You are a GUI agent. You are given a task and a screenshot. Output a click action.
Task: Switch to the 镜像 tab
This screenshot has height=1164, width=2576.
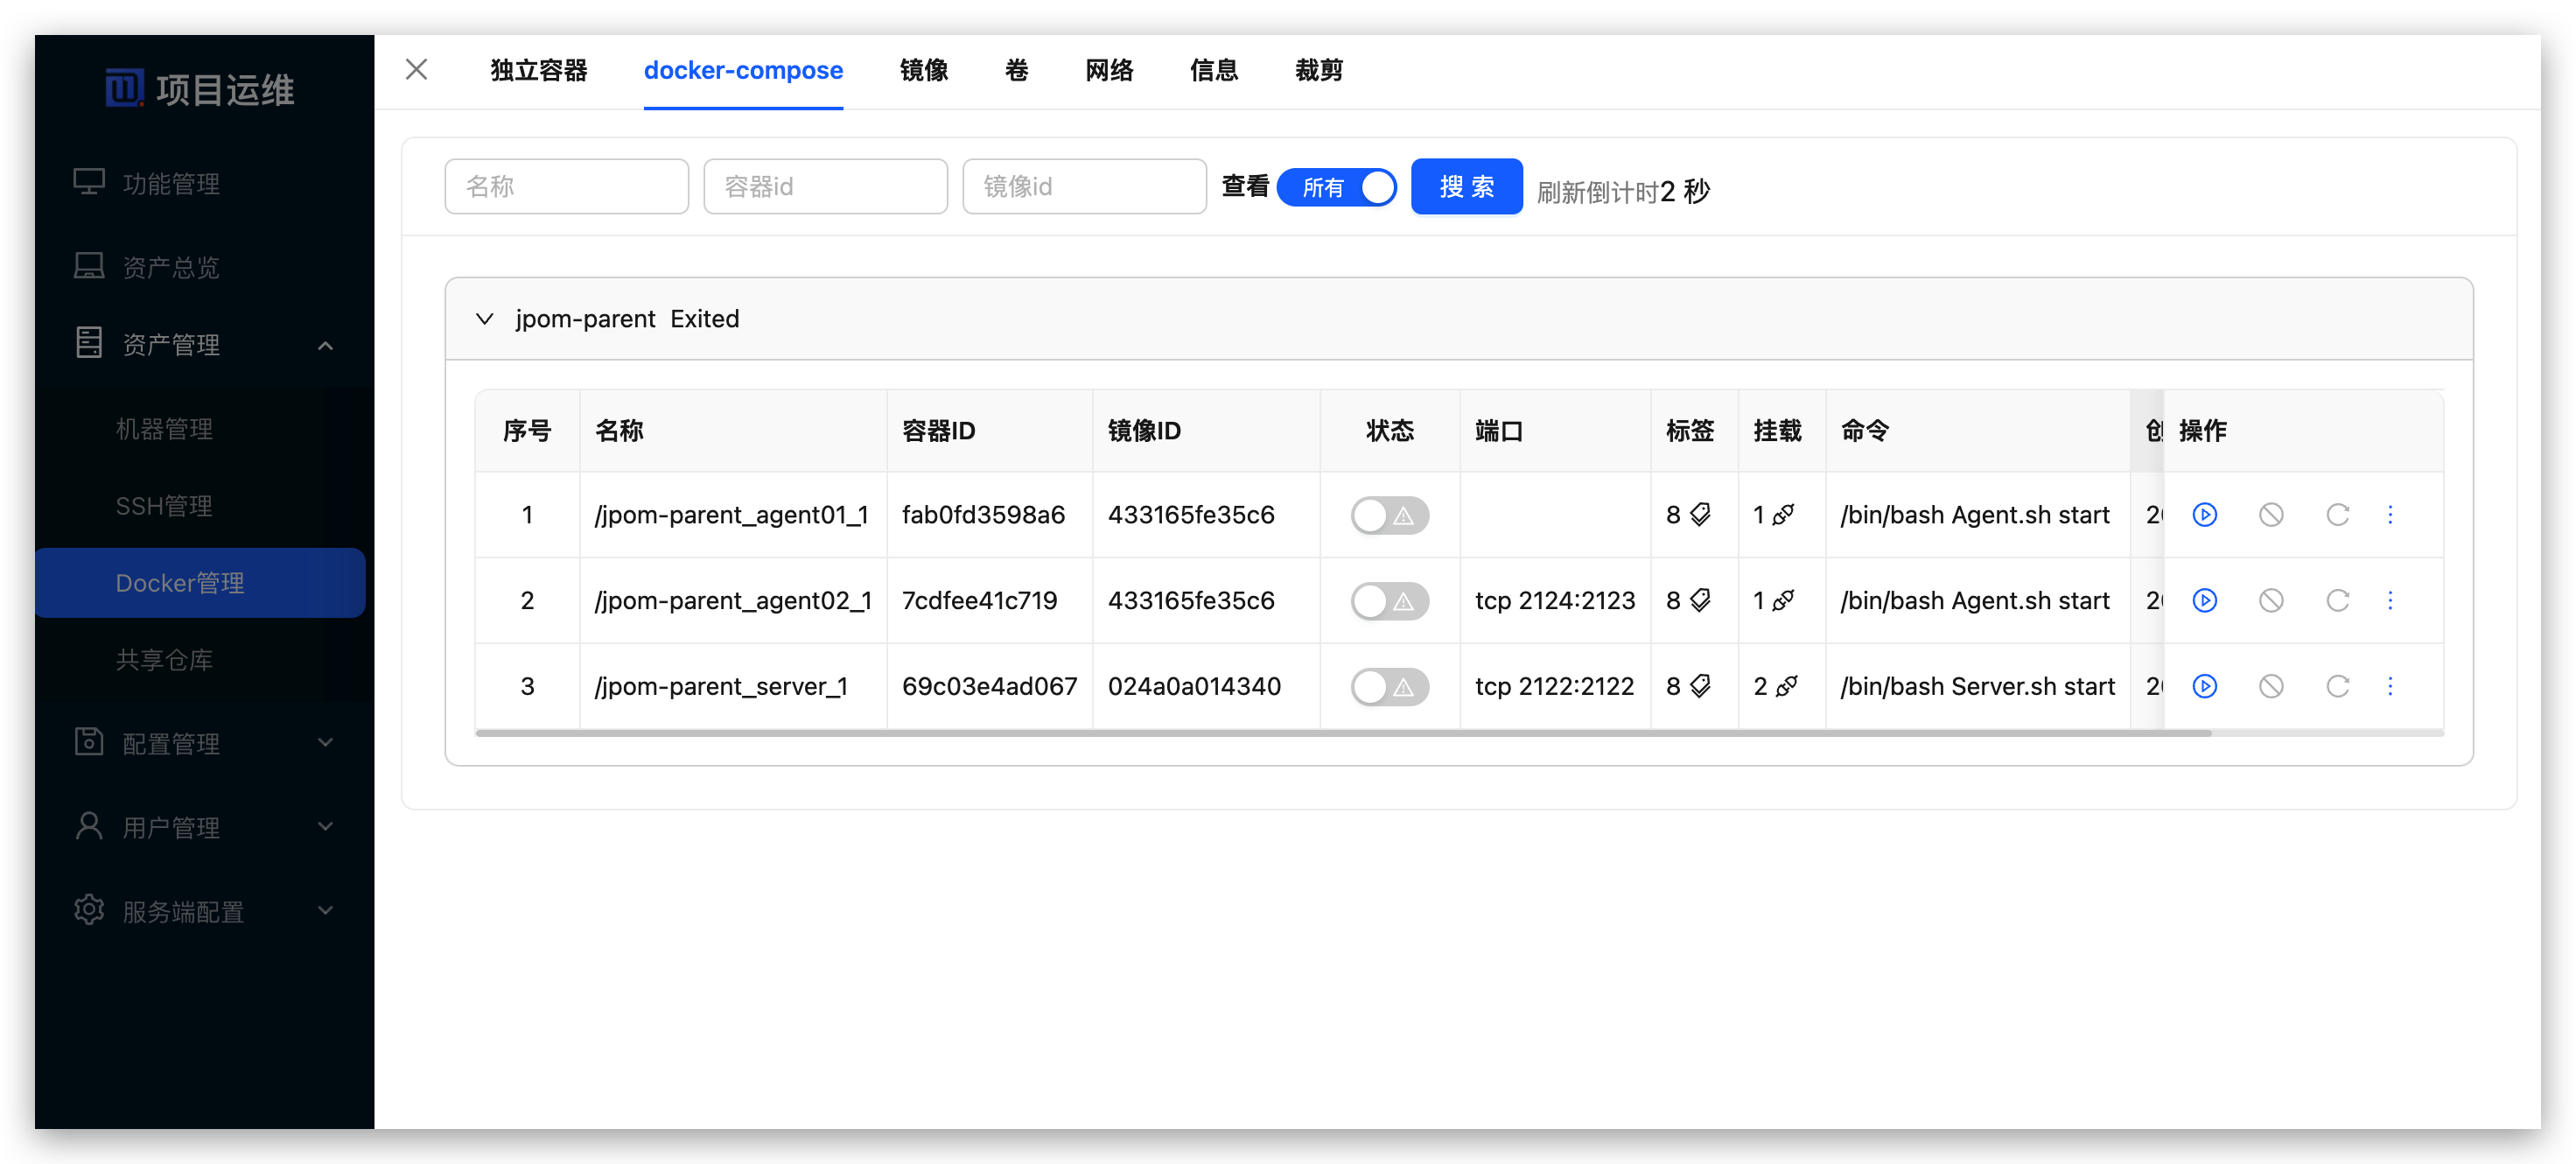click(x=923, y=70)
